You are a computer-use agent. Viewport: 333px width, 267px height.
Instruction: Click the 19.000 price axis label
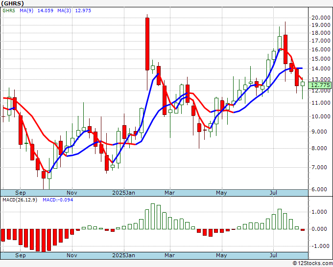[321, 25]
